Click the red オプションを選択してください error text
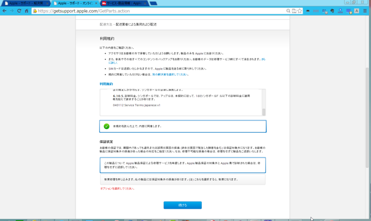Image resolution: width=371 pixels, height=221 pixels. tap(117, 188)
